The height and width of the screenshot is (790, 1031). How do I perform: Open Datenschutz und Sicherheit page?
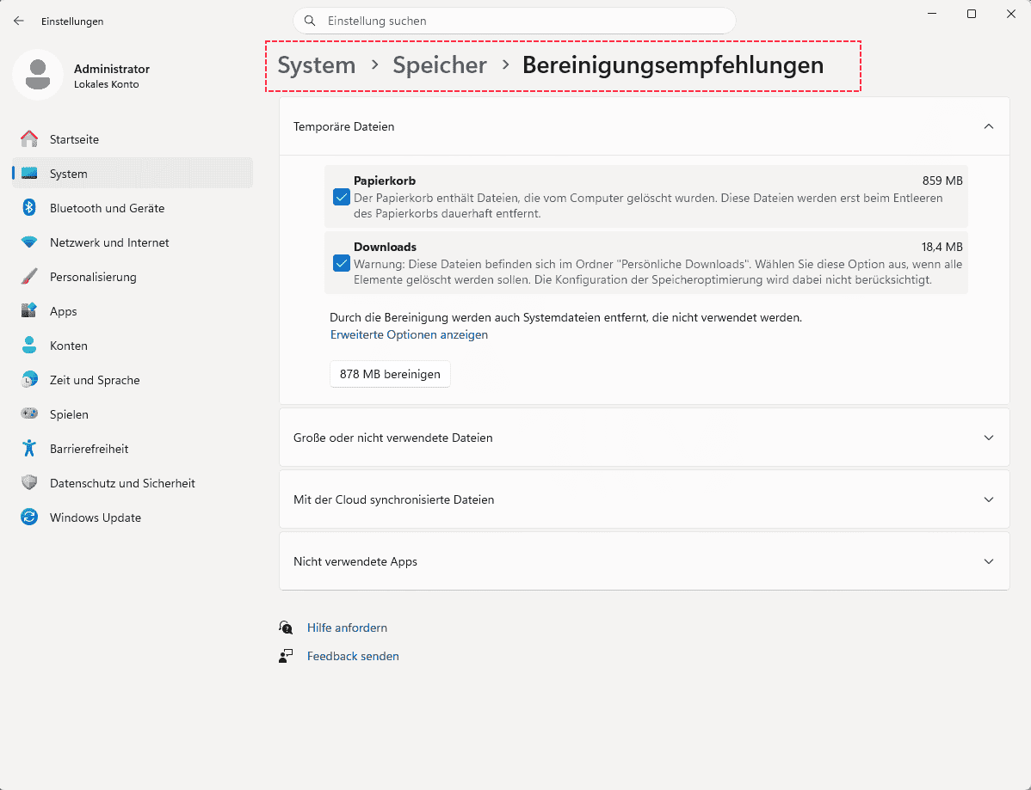(x=133, y=482)
